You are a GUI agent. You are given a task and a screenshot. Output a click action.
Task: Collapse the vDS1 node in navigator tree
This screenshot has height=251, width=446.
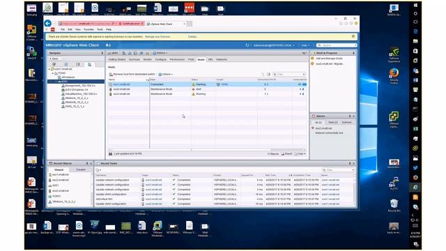[x=56, y=82]
